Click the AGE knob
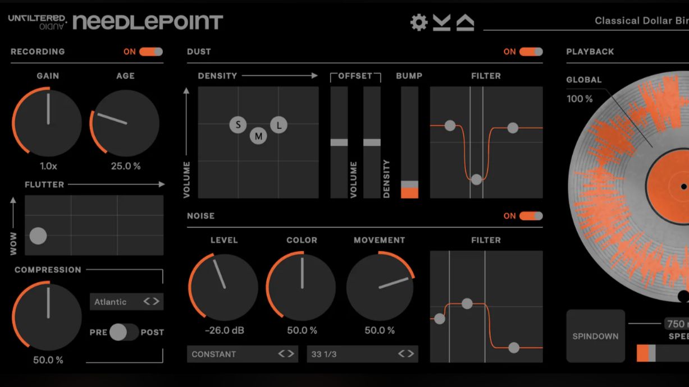689x387 pixels. click(125, 122)
